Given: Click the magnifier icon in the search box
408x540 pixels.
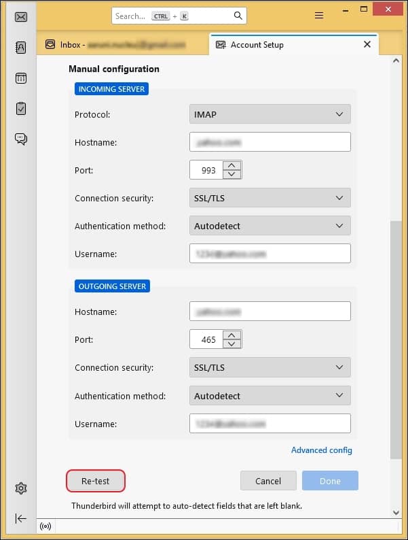Looking at the screenshot, I should coord(238,16).
